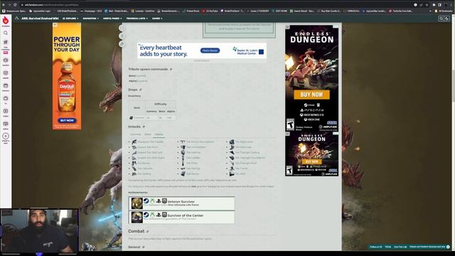This screenshot has width=455, height=256.
Task: Toggle the theme switch icon in header
Action: 447,18
